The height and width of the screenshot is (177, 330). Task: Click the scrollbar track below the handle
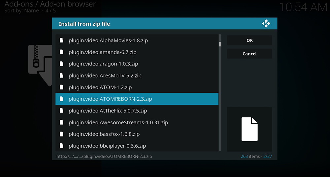coord(220,99)
